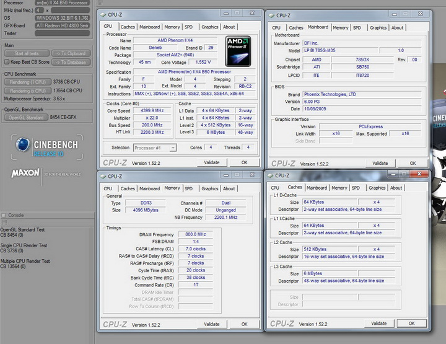The height and width of the screenshot is (344, 446).
Task: Switch to SPD tab in the Memory window
Action: click(x=188, y=188)
